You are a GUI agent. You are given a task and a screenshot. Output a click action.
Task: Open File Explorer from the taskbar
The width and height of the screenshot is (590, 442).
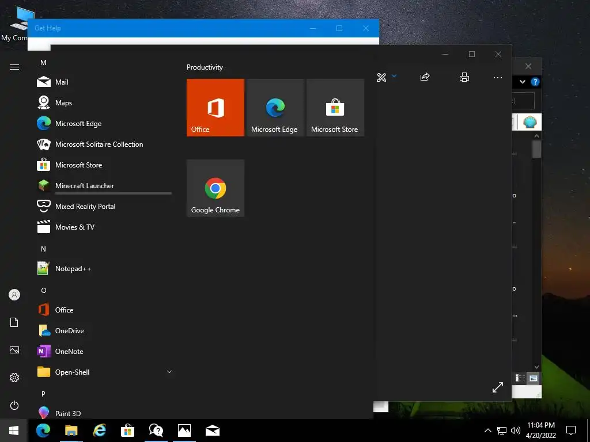71,430
